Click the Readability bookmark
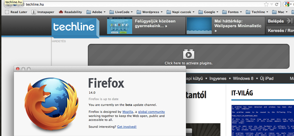Image resolution: width=294 pixels, height=136 pixels. (70, 12)
